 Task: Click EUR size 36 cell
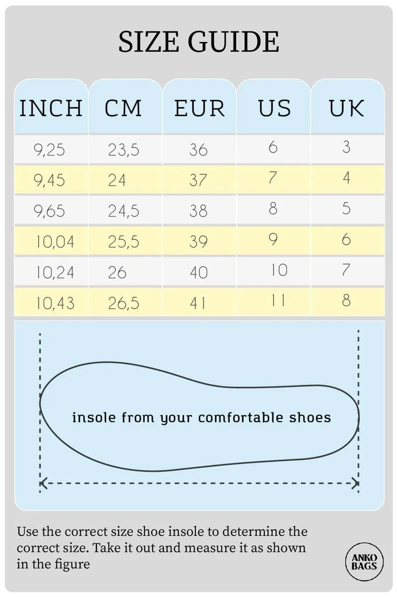pyautogui.click(x=198, y=150)
